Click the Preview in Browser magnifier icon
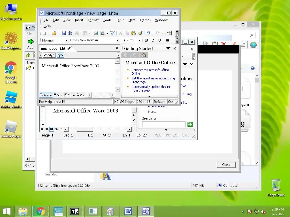This screenshot has width=290, height=217. [x=103, y=33]
